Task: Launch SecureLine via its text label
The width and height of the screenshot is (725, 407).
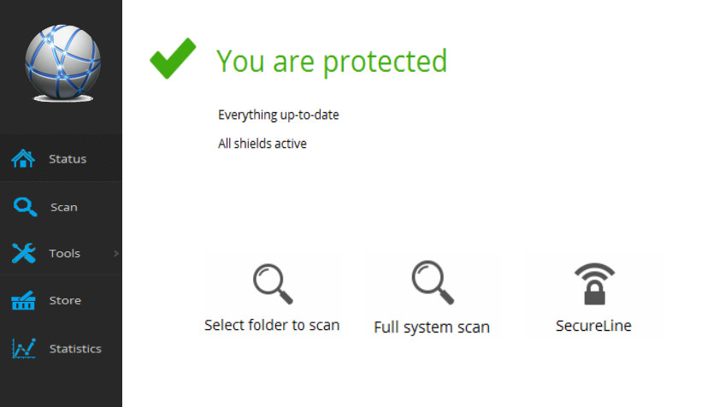Action: point(593,326)
